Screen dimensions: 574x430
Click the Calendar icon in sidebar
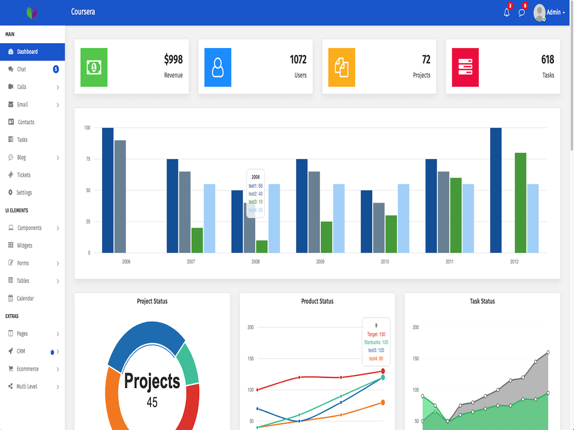pos(11,298)
